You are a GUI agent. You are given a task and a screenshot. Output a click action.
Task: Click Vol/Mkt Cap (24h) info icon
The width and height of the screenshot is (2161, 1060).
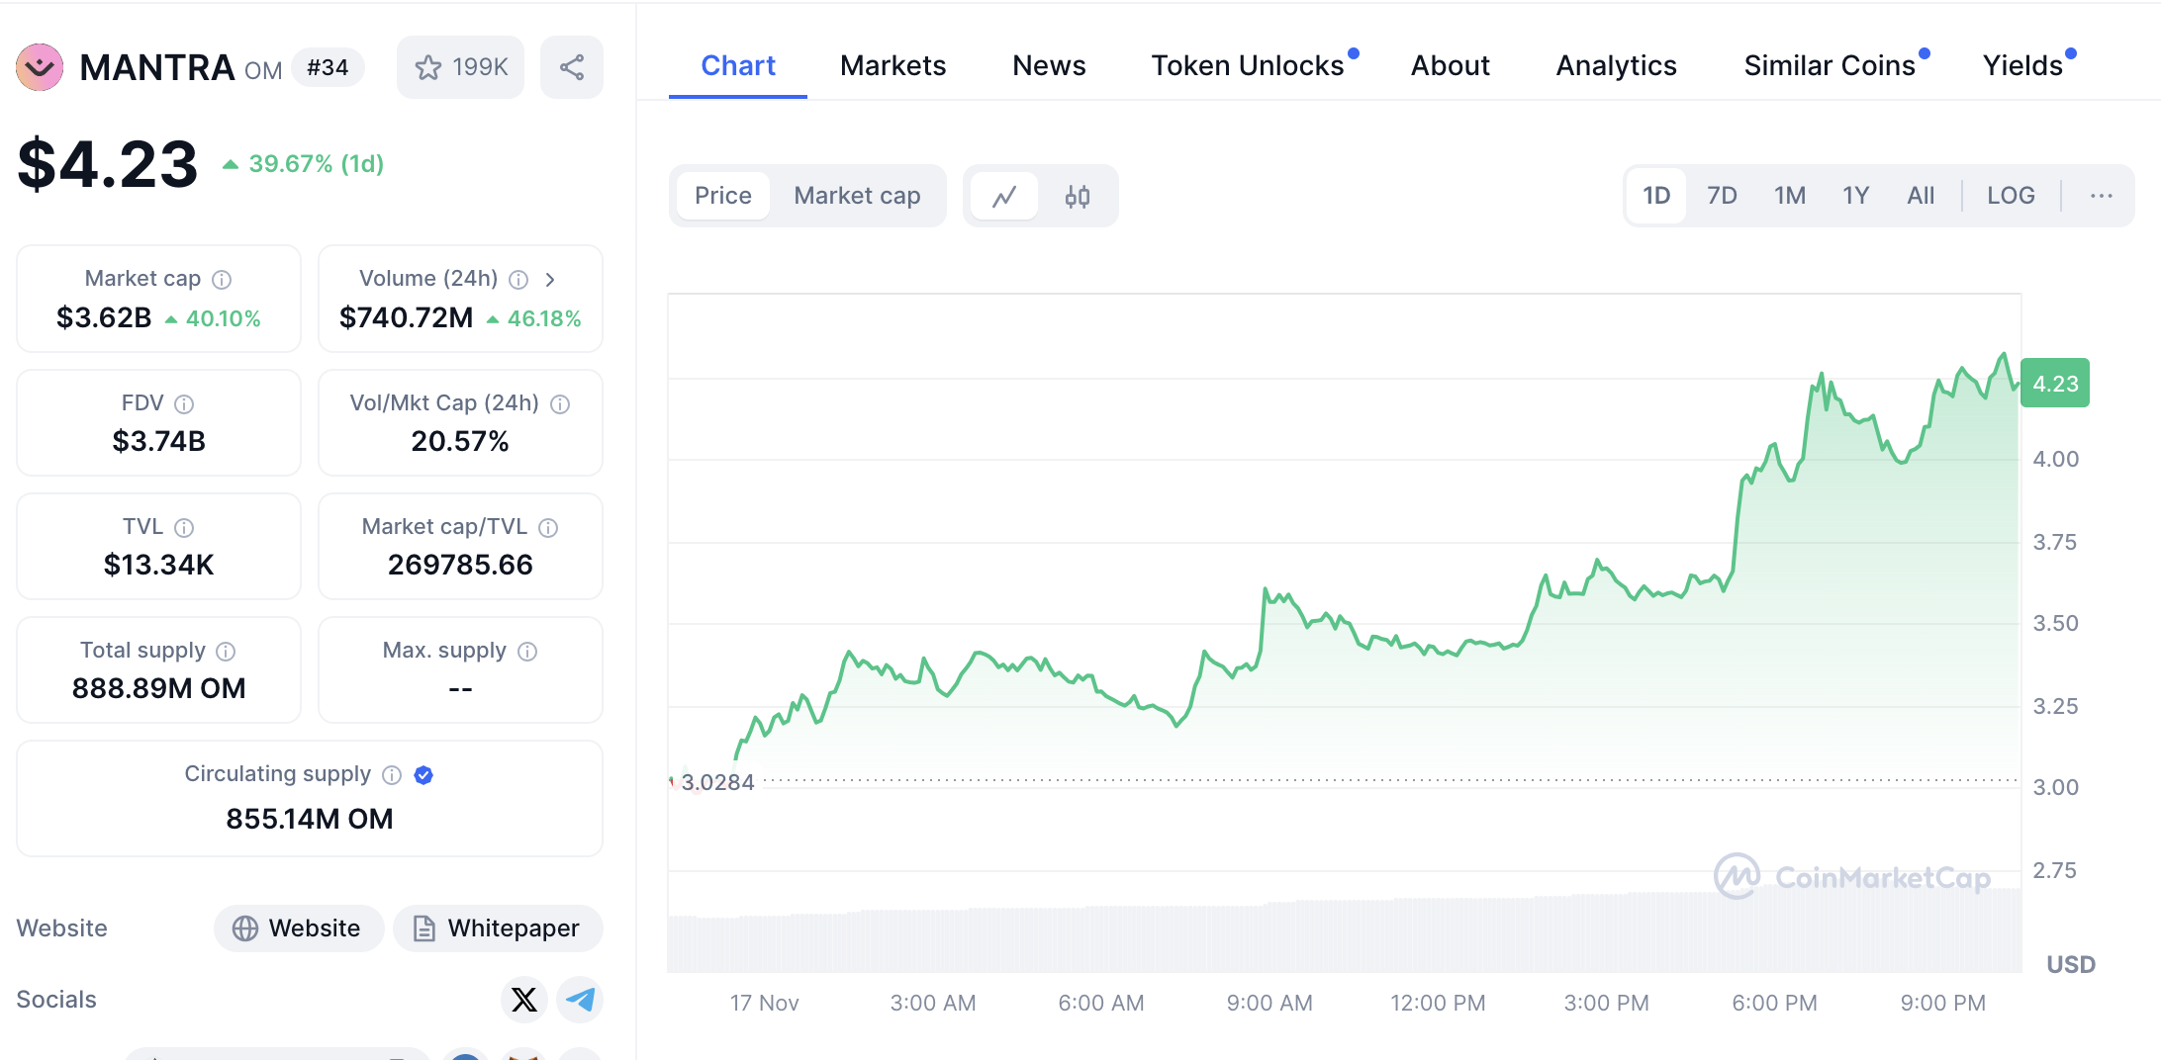pos(560,403)
